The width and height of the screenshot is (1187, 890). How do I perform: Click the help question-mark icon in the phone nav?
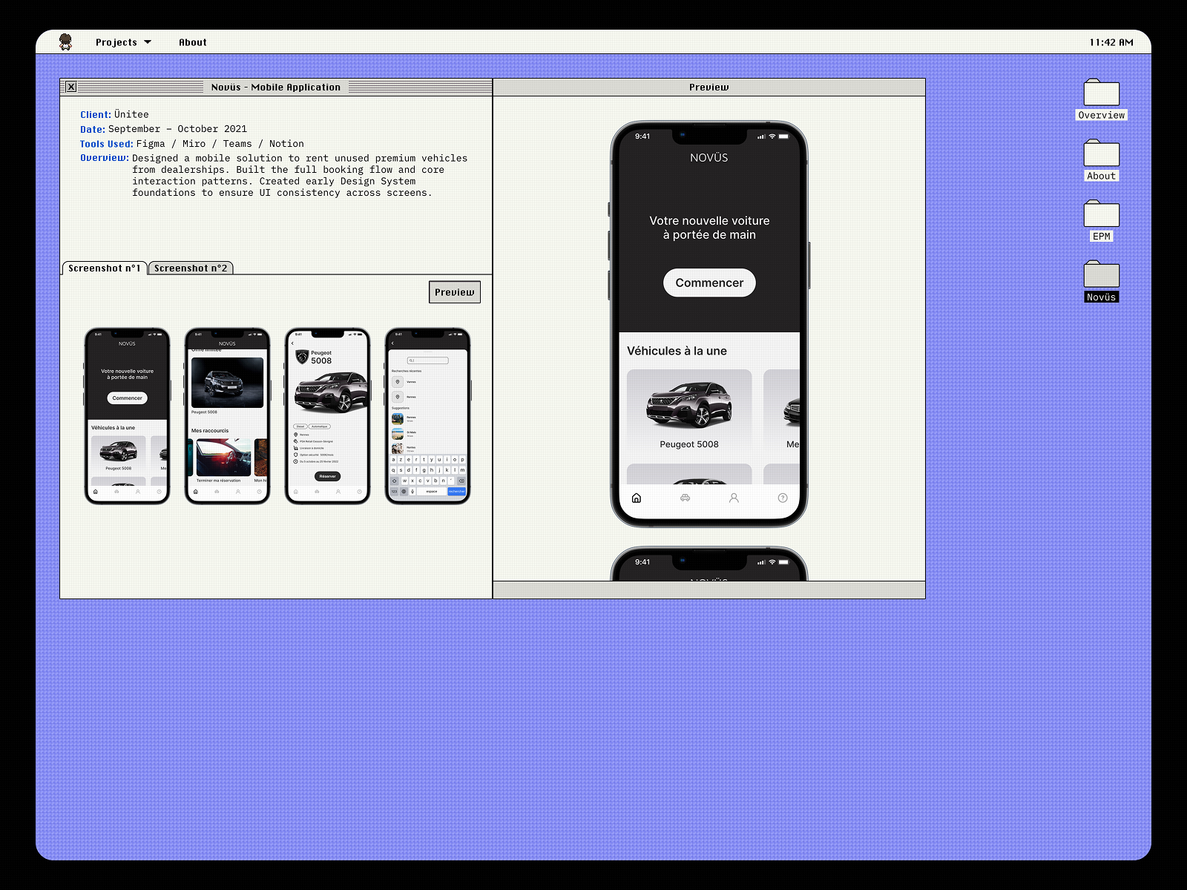point(782,498)
